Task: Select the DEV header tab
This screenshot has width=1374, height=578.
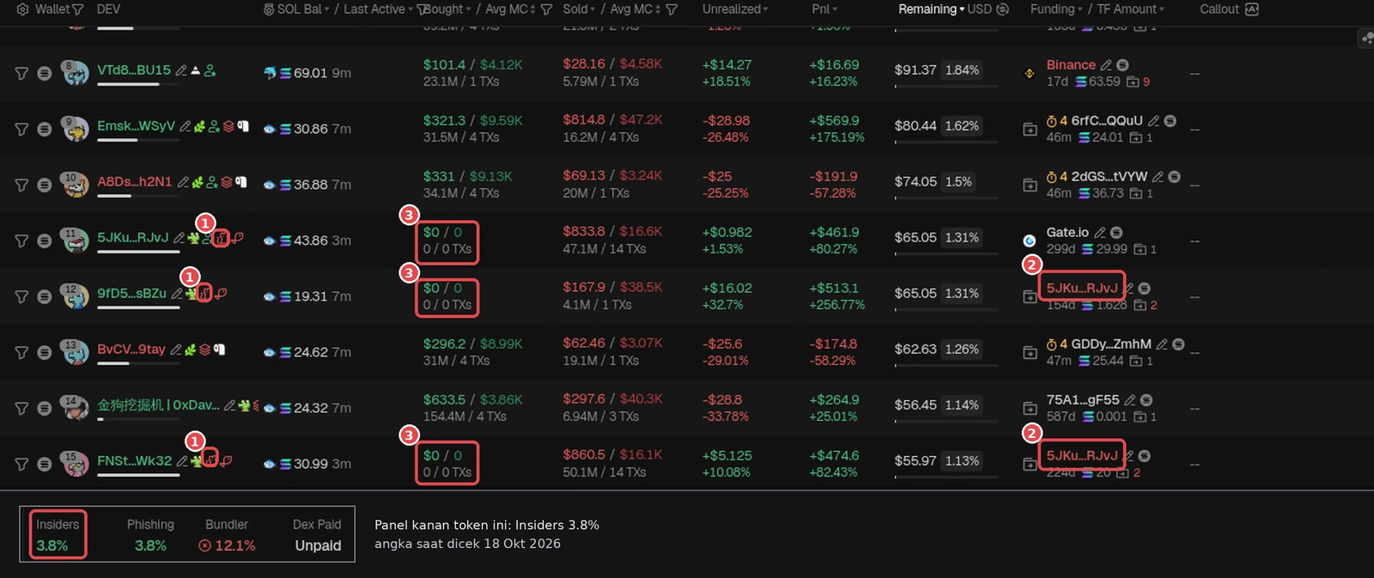Action: pyautogui.click(x=108, y=9)
